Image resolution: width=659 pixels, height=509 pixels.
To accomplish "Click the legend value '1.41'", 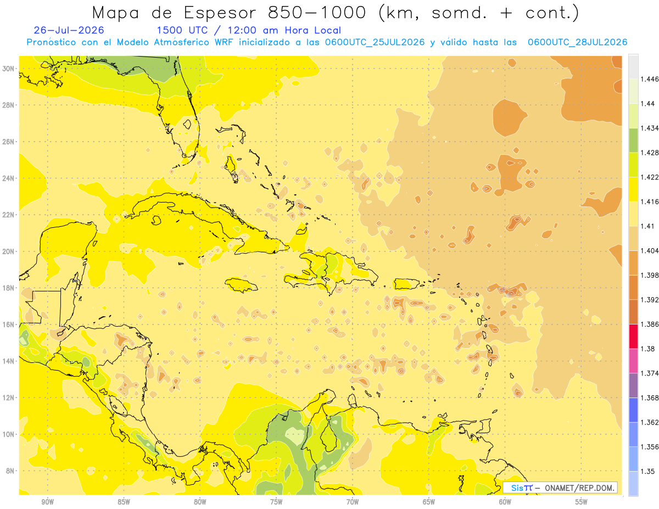I will (x=647, y=226).
